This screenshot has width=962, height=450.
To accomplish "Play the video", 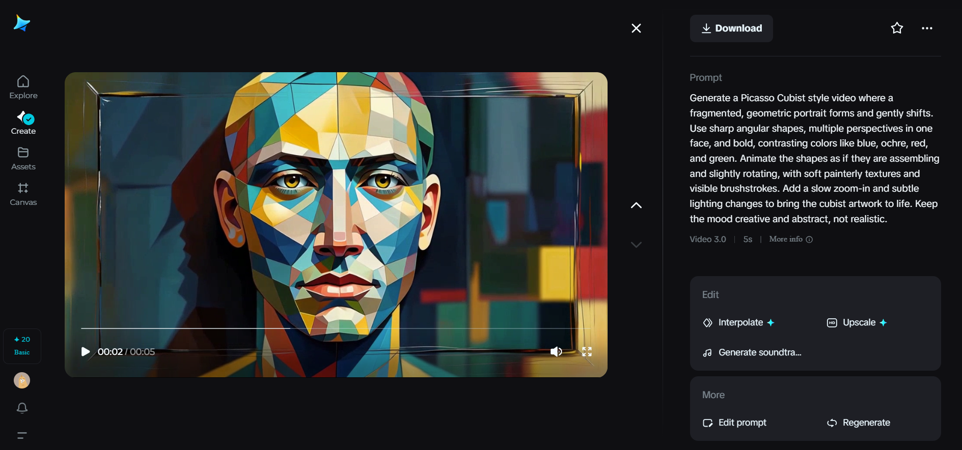I will tap(86, 352).
